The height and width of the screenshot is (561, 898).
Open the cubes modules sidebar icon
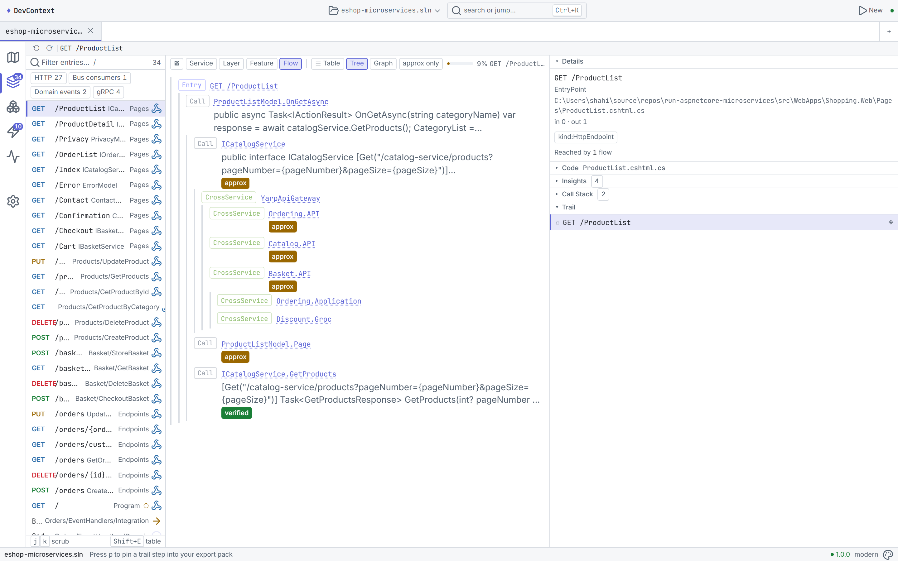point(13,107)
